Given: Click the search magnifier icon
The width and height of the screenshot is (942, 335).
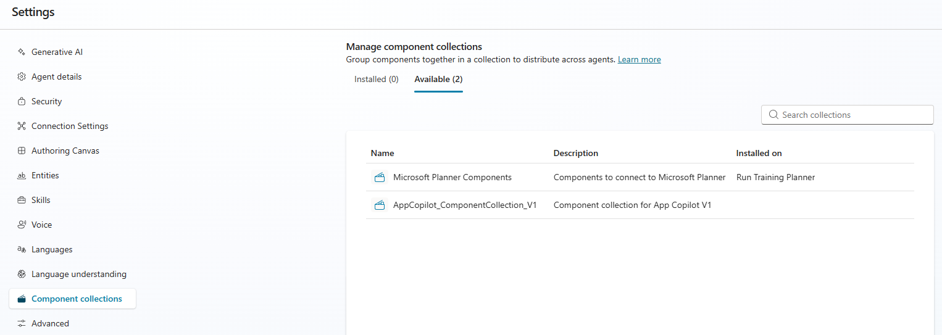Looking at the screenshot, I should 773,115.
